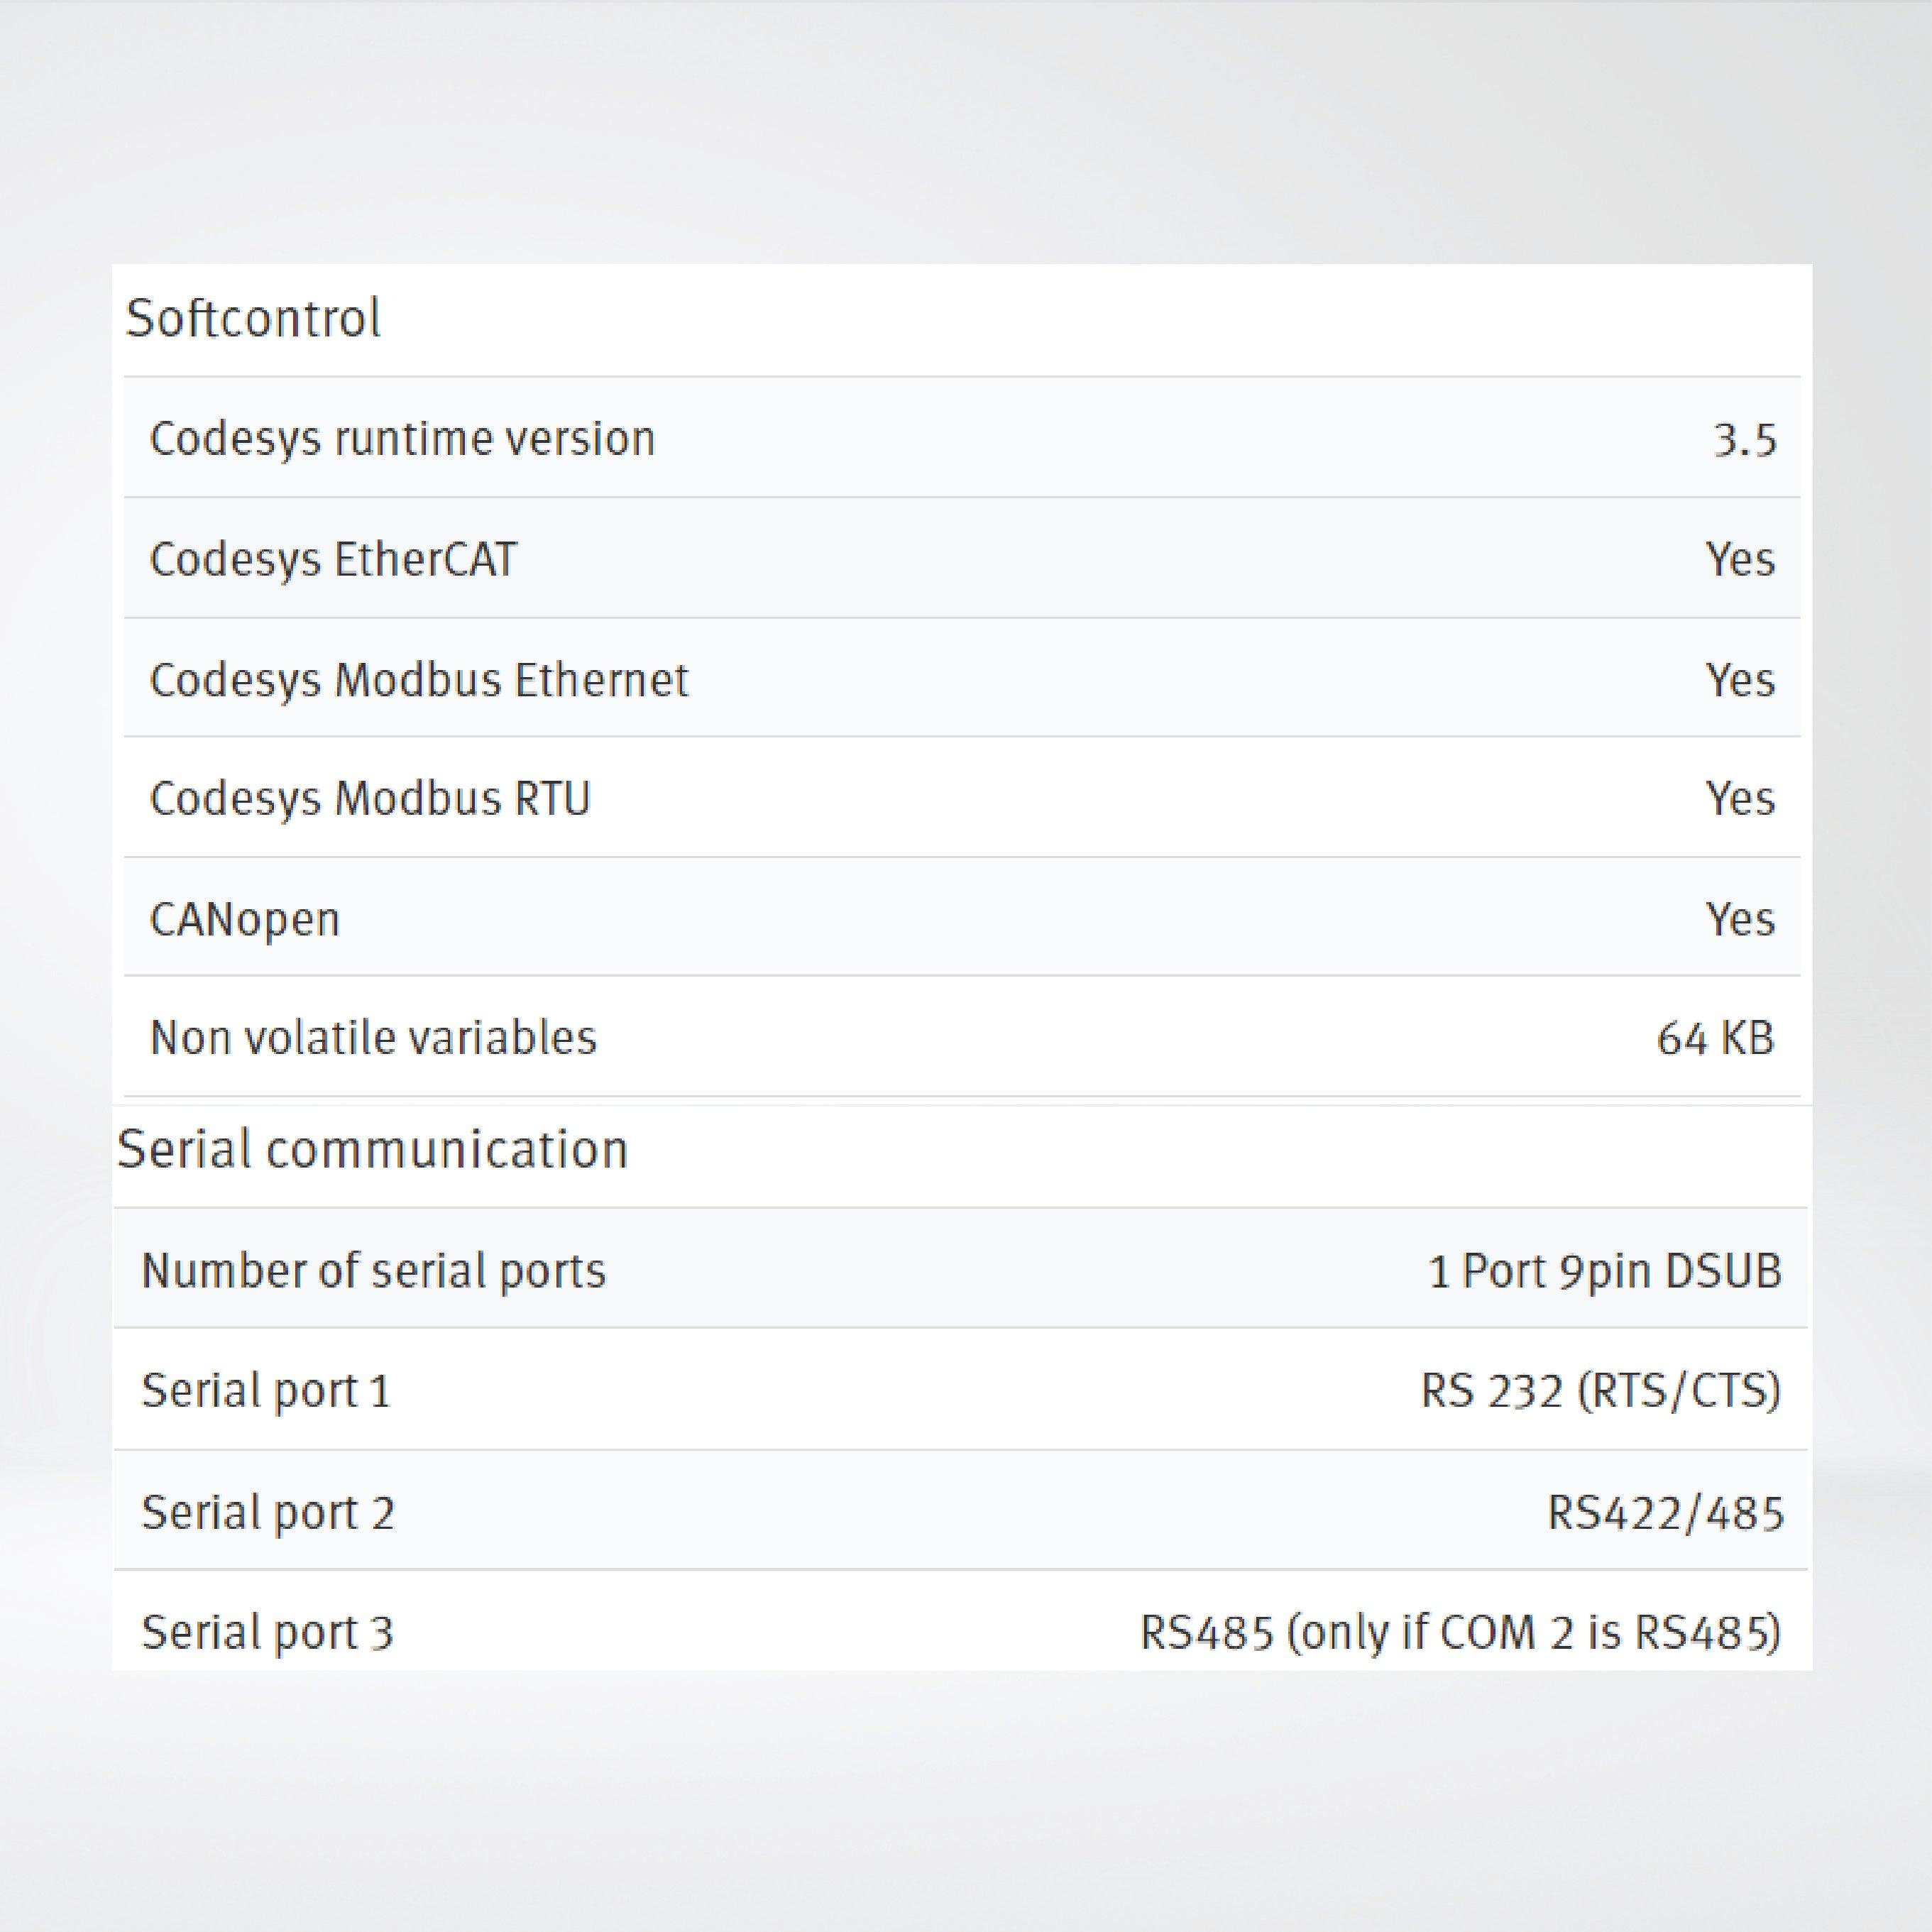The image size is (1932, 1932).
Task: Click the Non volatile variables label
Action: [373, 1038]
